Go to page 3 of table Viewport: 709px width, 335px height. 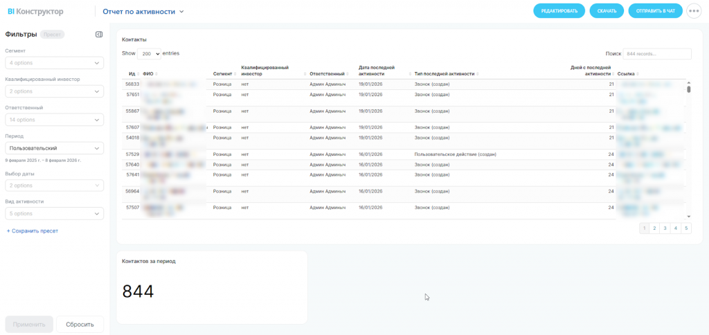(x=665, y=228)
